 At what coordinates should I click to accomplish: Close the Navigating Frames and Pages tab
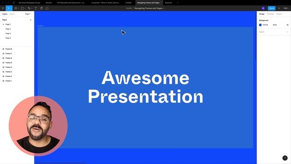tap(161, 3)
